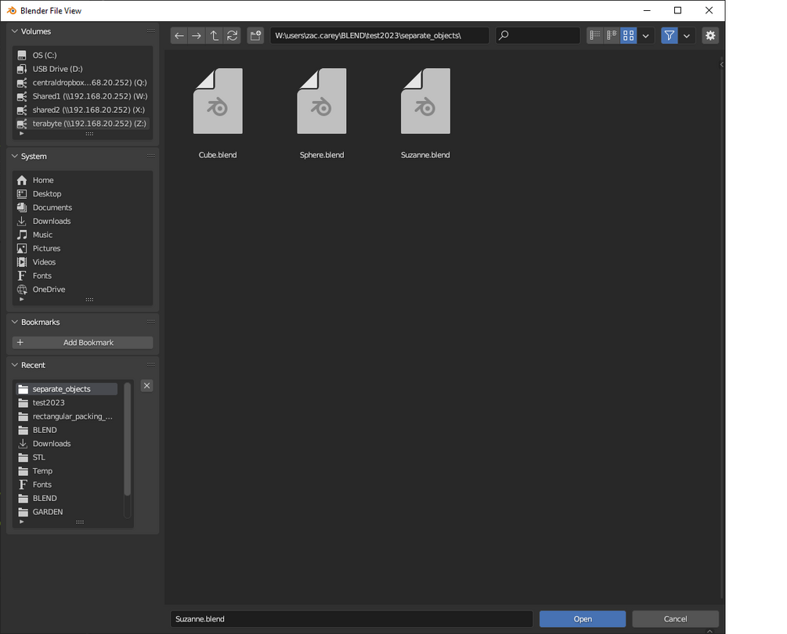Click Add Bookmark button
This screenshot has width=787, height=634.
pos(82,343)
